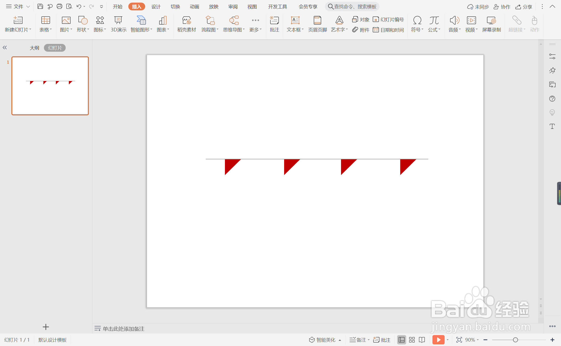Viewport: 561px width, 346px height.
Task: Open the 动画 Animations tab
Action: (194, 6)
